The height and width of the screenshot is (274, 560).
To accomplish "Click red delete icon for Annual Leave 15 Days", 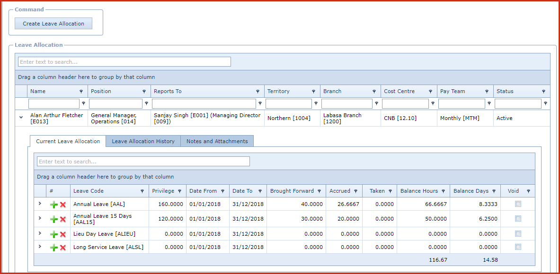I will pyautogui.click(x=62, y=219).
